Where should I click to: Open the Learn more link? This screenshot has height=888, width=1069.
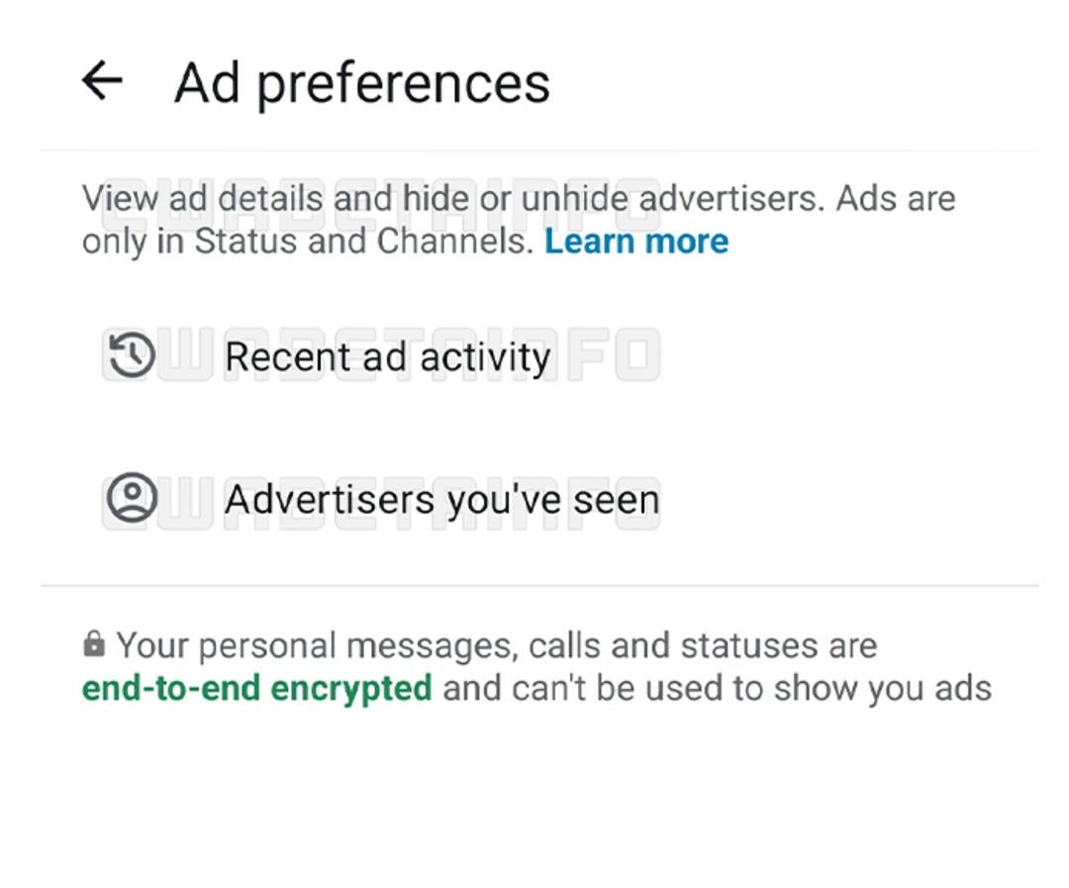[636, 241]
